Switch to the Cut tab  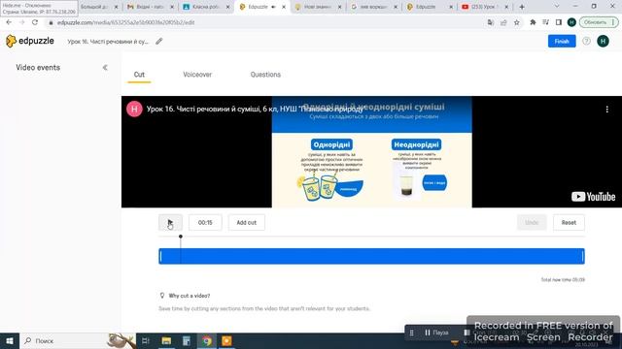(139, 75)
